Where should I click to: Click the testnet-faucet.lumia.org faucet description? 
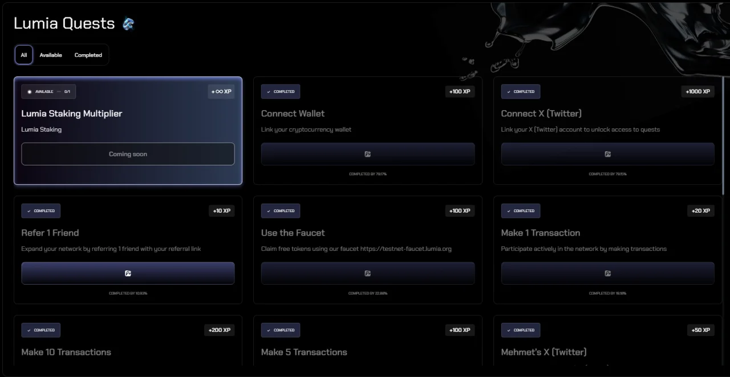(356, 249)
